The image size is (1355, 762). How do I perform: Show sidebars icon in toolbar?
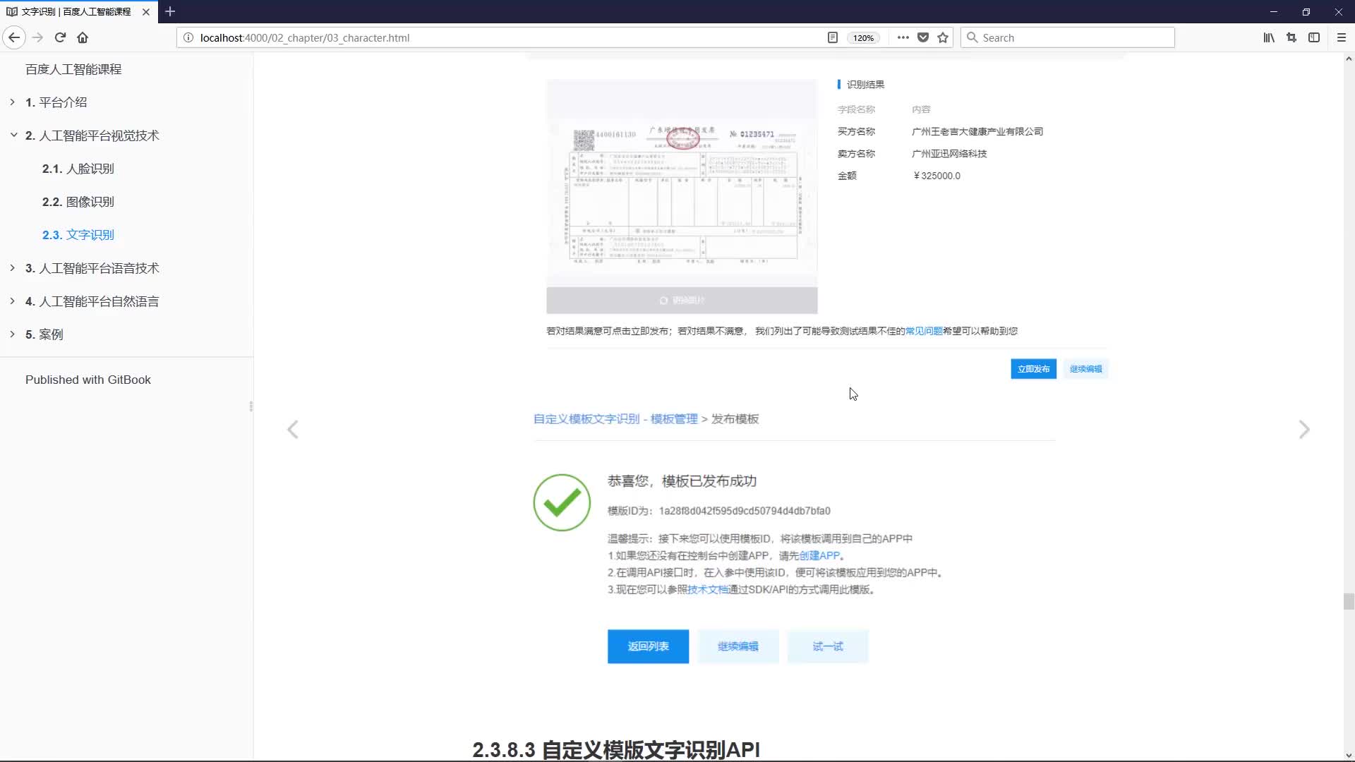pos(1314,37)
